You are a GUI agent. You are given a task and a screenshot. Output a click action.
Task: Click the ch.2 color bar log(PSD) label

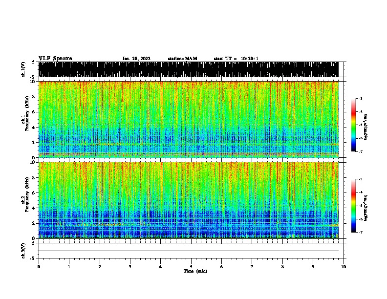click(366, 208)
